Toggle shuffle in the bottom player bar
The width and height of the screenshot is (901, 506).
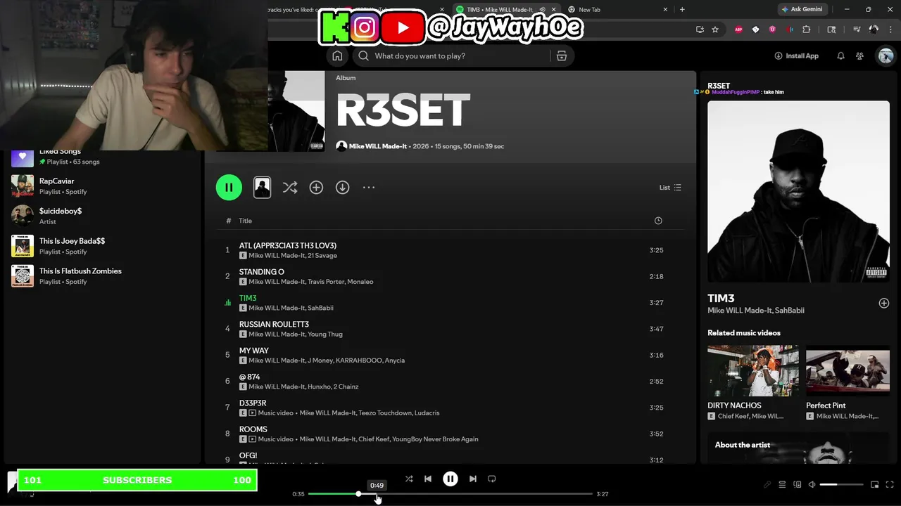409,479
